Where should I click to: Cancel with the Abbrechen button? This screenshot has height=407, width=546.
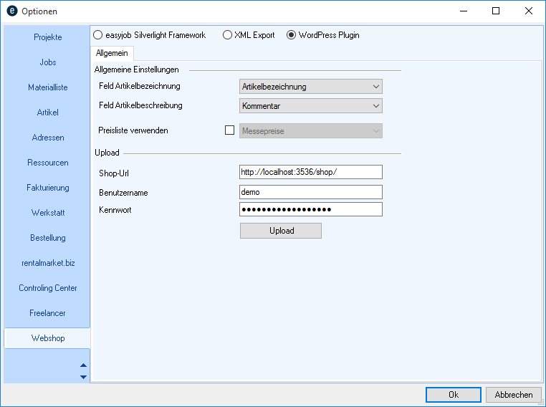click(514, 395)
